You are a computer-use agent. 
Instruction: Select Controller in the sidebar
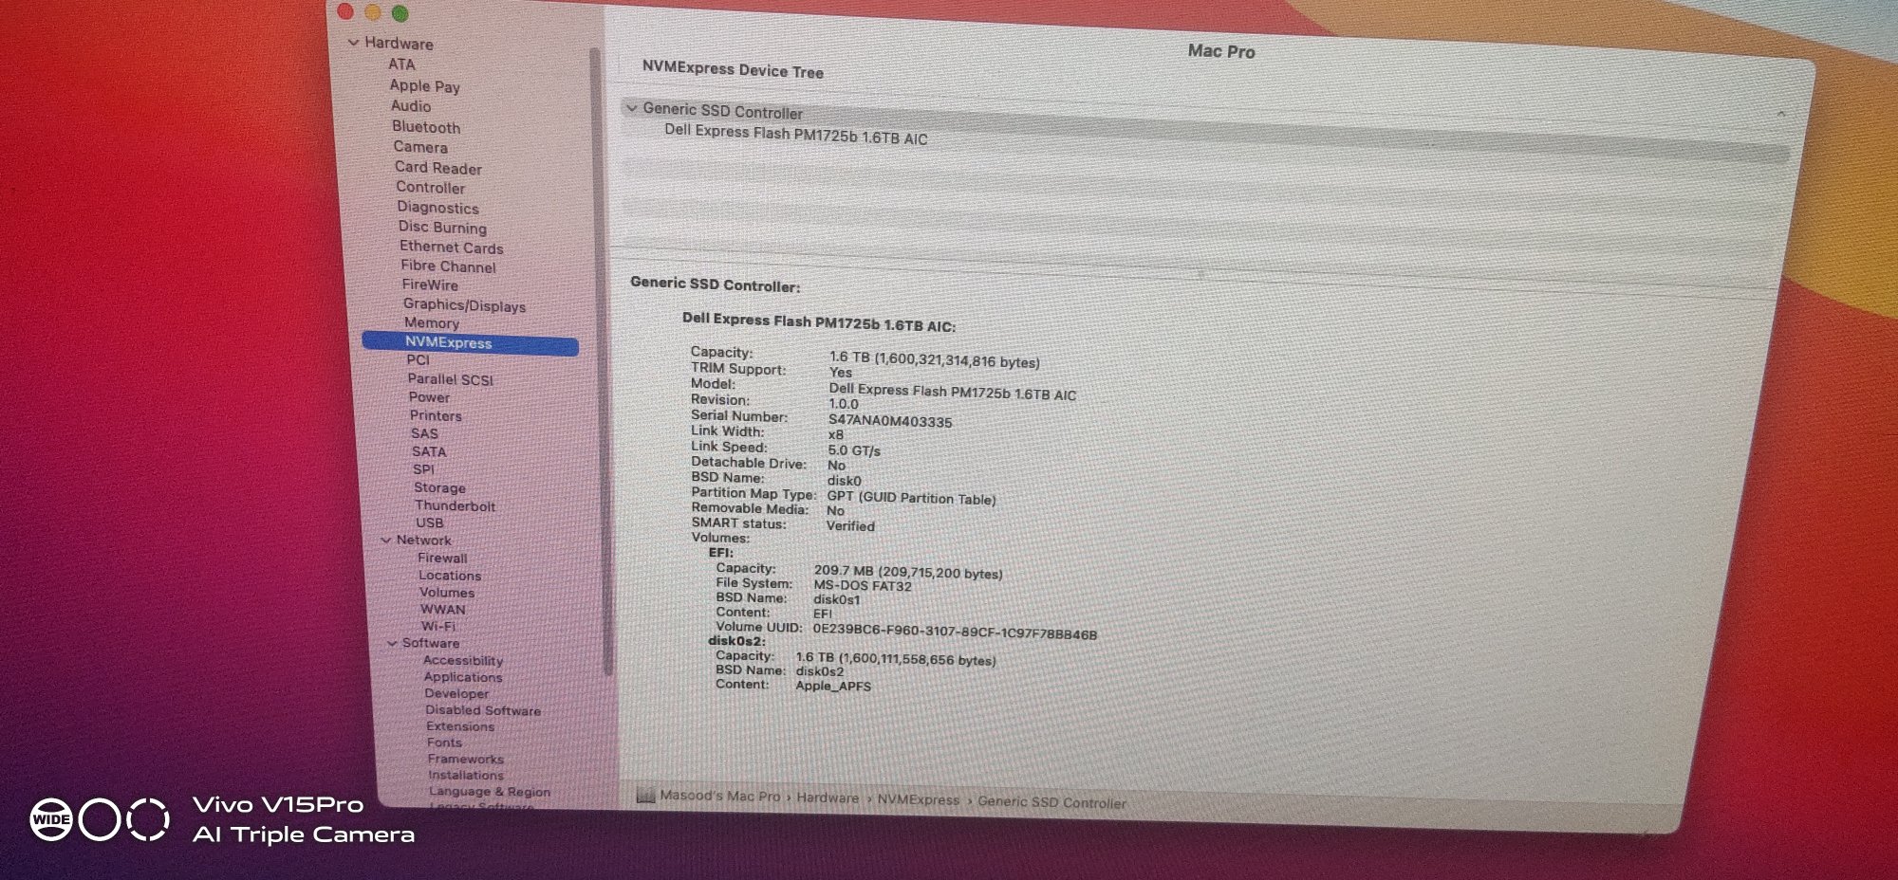click(431, 188)
